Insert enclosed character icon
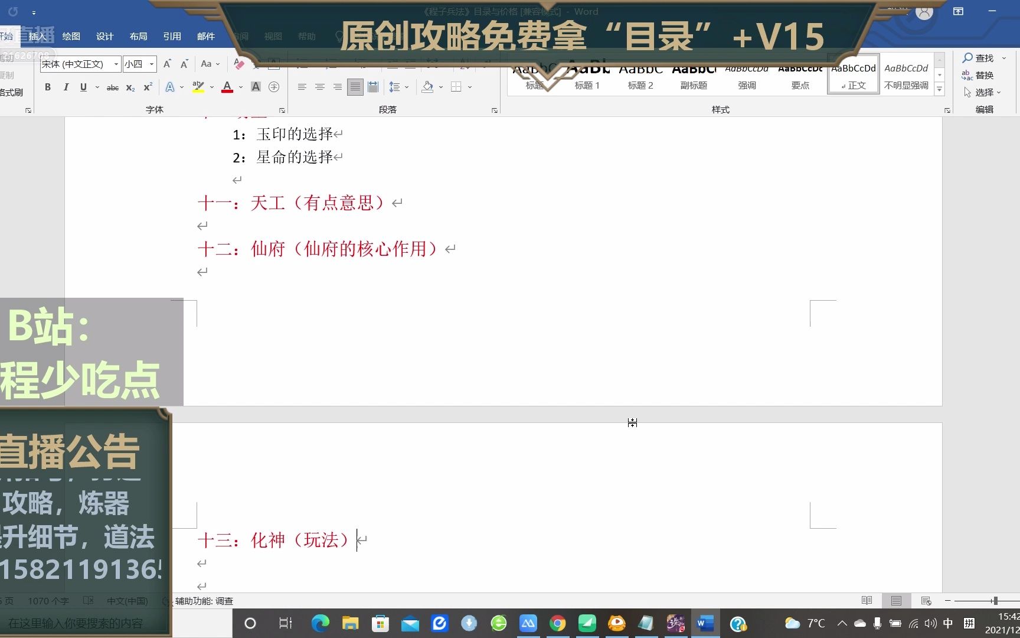This screenshot has height=638, width=1020. coord(274,87)
